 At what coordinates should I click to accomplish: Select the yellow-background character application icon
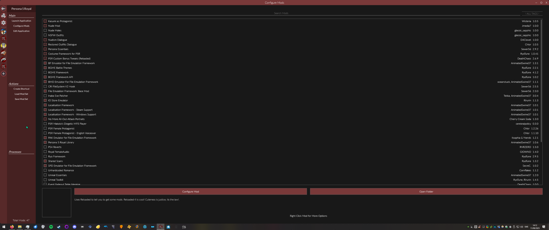pos(3,46)
